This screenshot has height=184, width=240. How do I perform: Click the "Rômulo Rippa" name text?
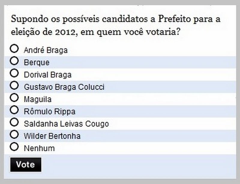pyautogui.click(x=49, y=112)
